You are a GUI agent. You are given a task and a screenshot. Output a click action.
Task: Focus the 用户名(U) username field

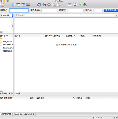click(x=49, y=10)
